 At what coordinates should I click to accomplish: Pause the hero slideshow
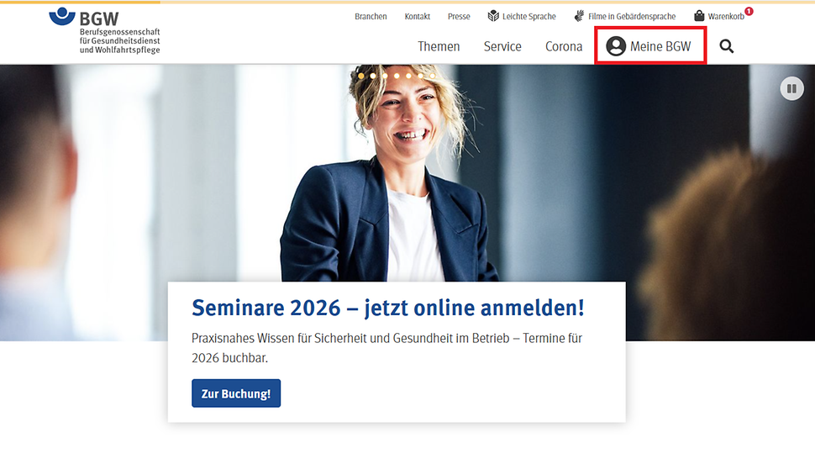coord(791,88)
